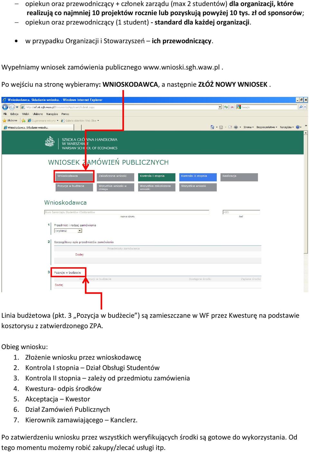Open the Plik menu

click(5, 114)
